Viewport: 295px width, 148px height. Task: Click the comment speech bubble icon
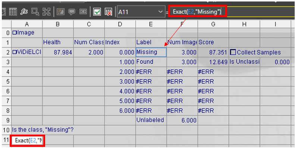[x=72, y=12]
